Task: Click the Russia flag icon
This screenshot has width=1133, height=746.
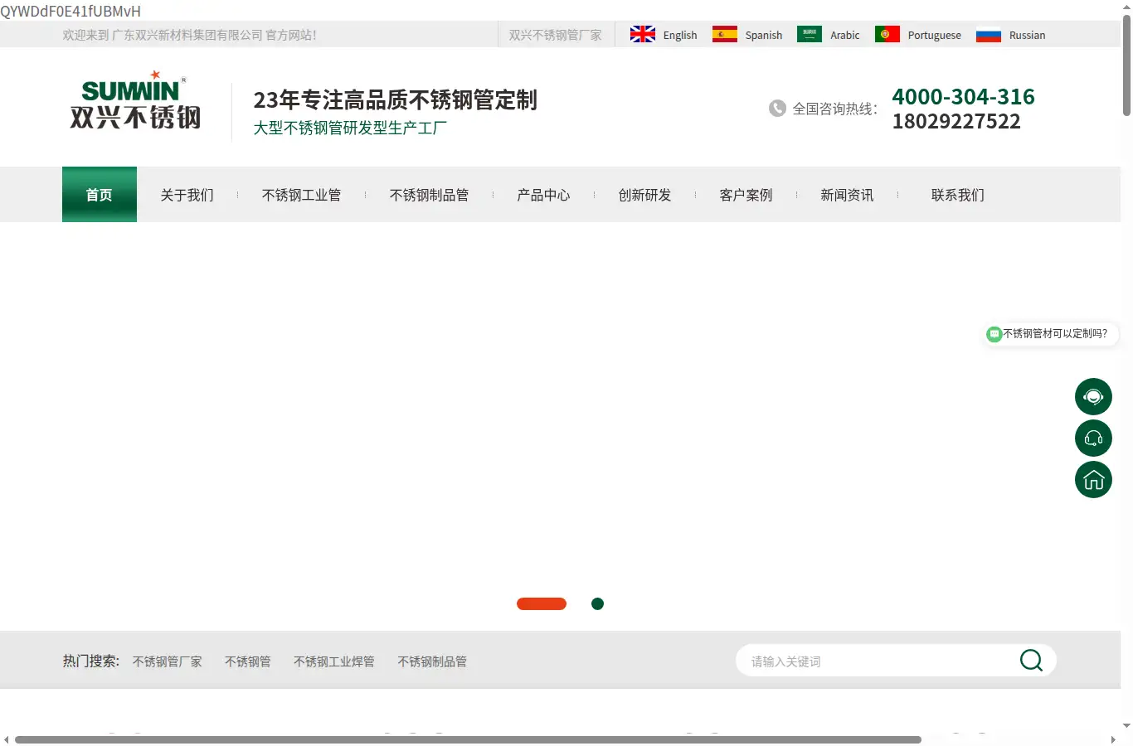Action: [989, 34]
